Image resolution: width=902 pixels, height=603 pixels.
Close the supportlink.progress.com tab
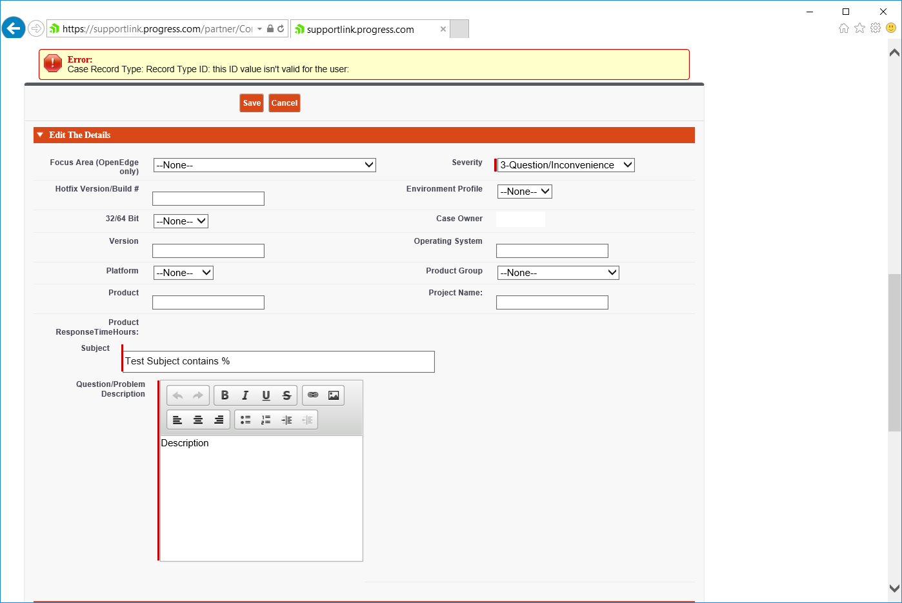443,29
